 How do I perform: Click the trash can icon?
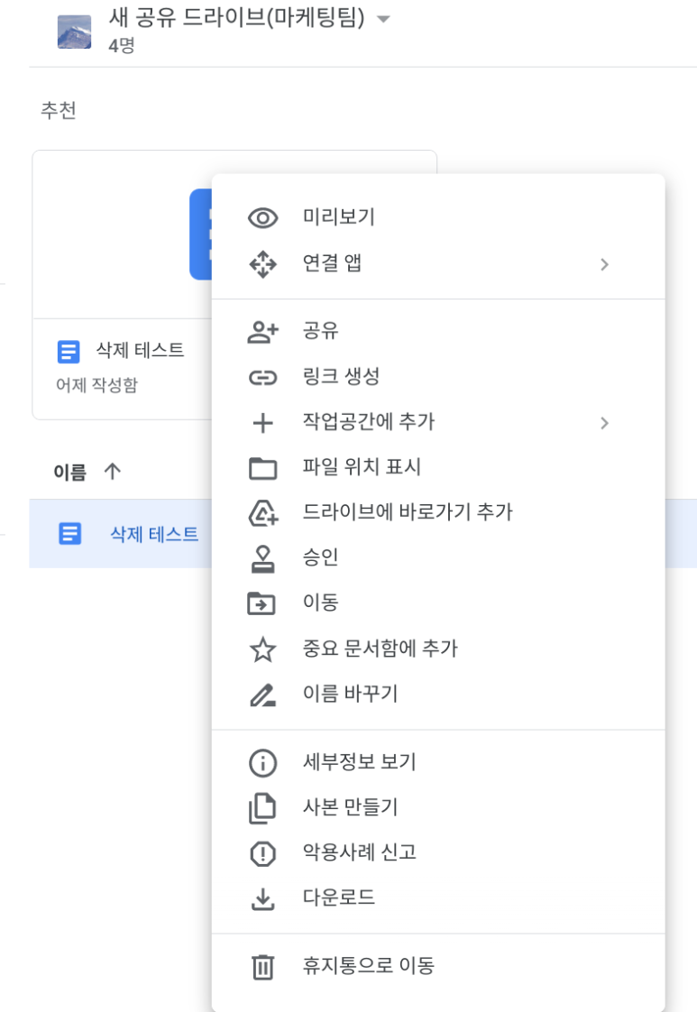[x=262, y=967]
